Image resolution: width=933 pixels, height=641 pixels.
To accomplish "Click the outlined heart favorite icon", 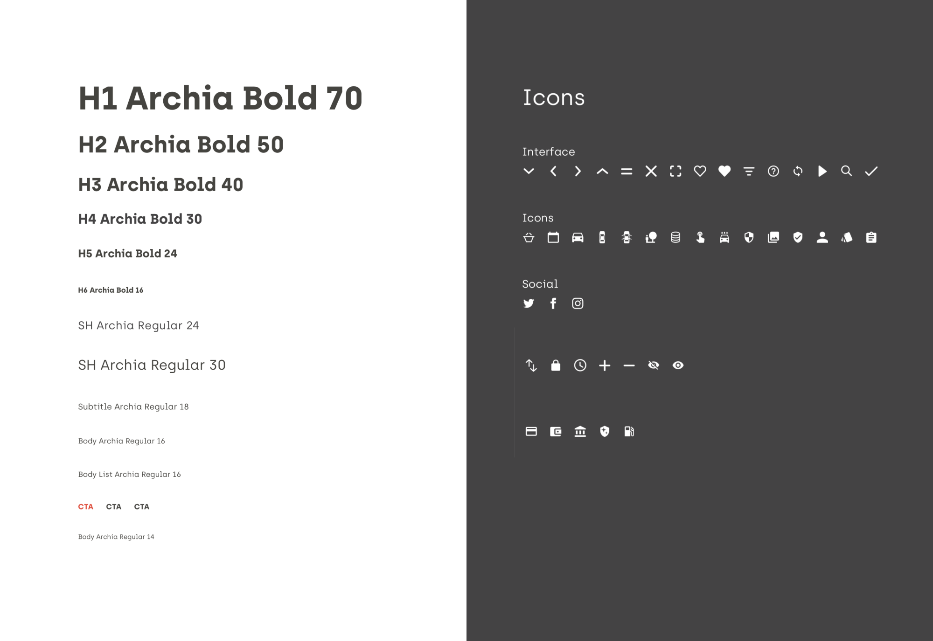I will point(700,171).
